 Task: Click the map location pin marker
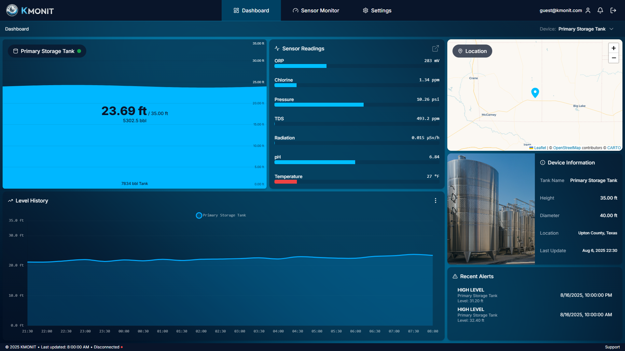tap(535, 92)
